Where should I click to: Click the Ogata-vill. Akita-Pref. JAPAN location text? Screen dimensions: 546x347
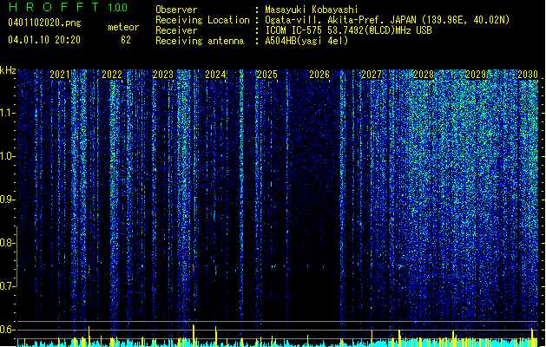[387, 20]
